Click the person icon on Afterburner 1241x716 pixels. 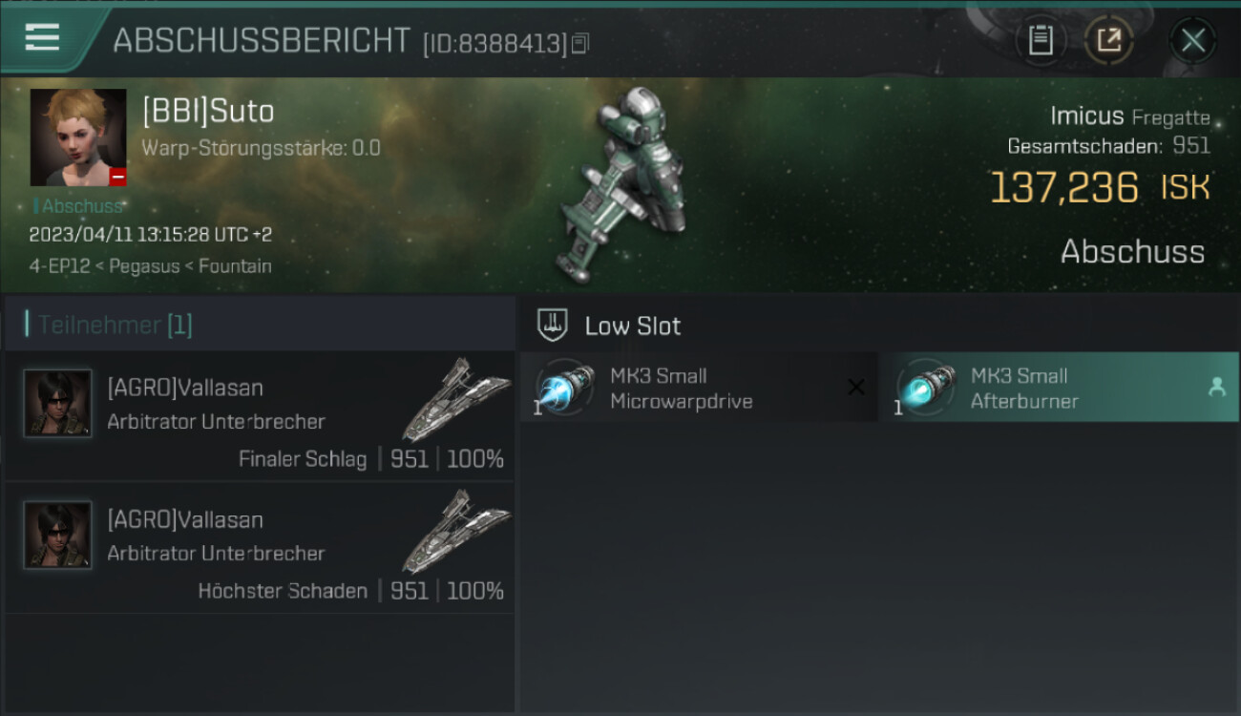click(1217, 387)
